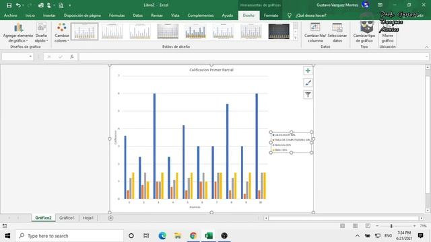The height and width of the screenshot is (242, 431).
Task: Select CALIFICACION legend entry
Action: pyautogui.click(x=284, y=134)
